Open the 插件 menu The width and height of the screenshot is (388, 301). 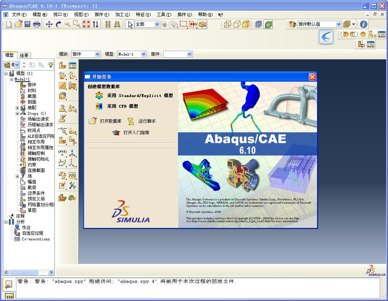point(184,15)
